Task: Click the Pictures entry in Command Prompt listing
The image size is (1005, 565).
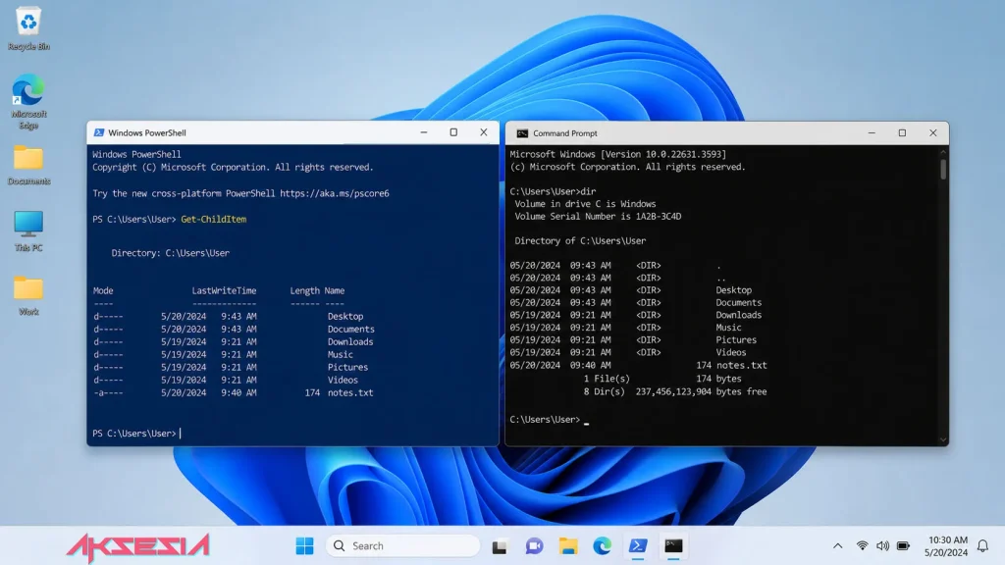Action: point(736,340)
